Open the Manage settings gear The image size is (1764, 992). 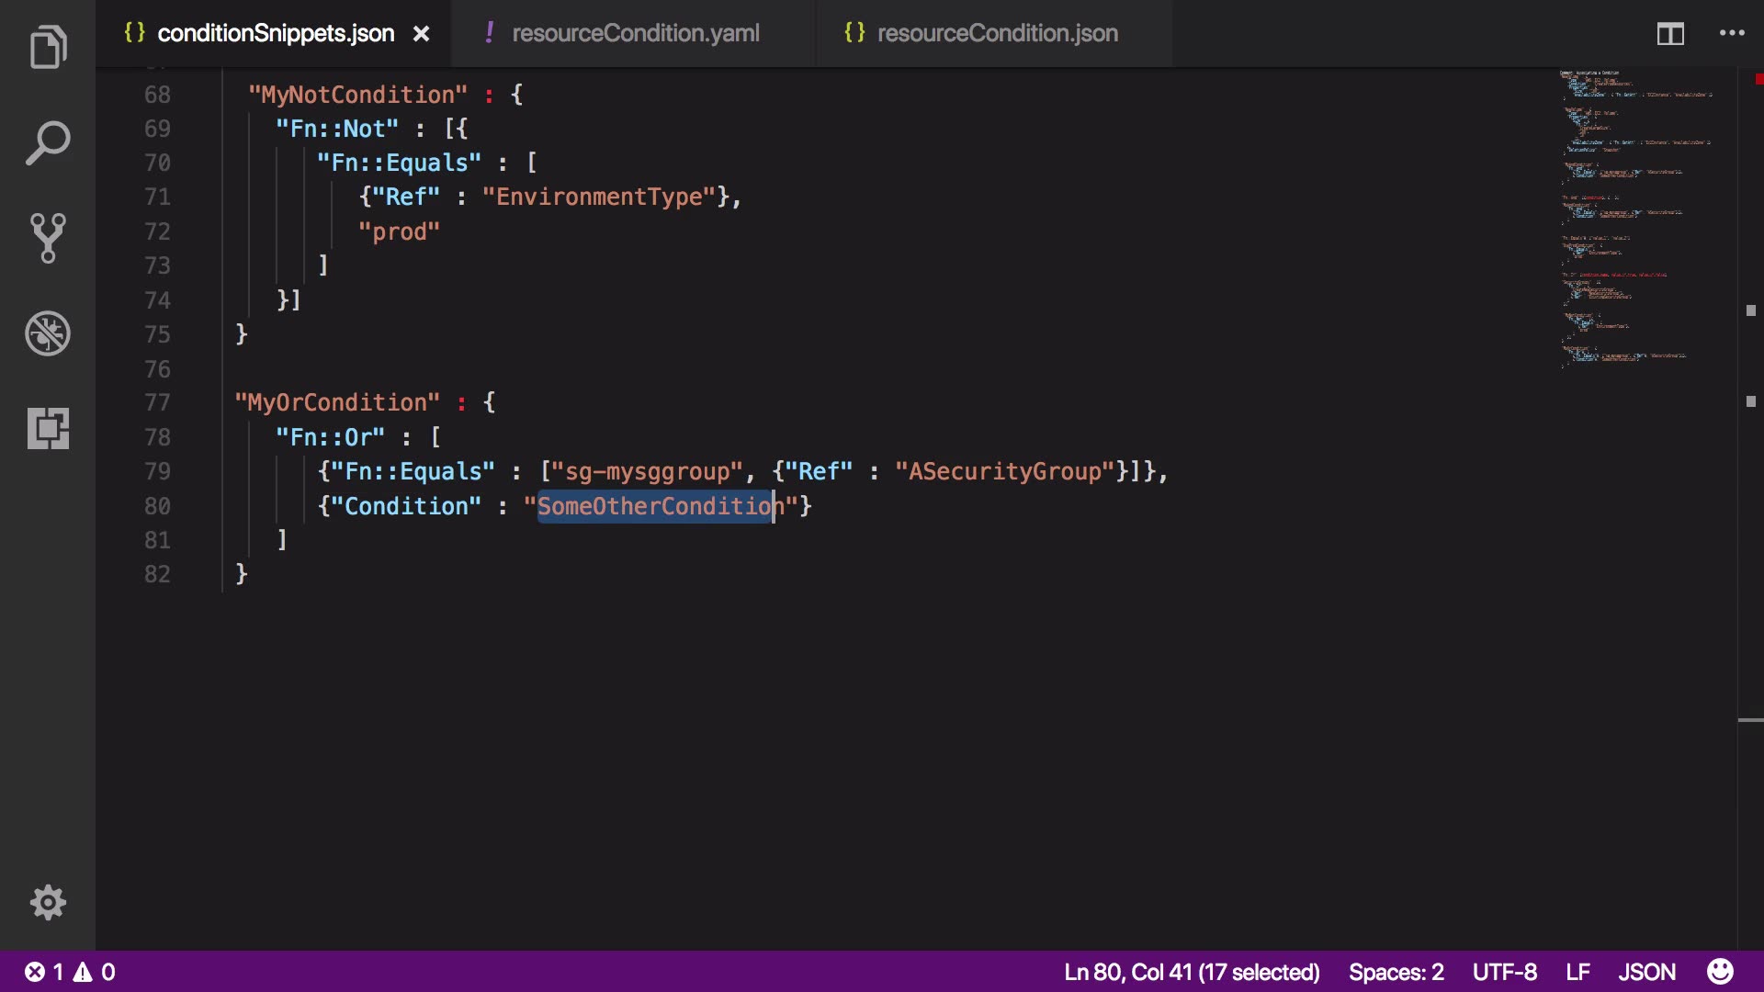[x=48, y=902]
